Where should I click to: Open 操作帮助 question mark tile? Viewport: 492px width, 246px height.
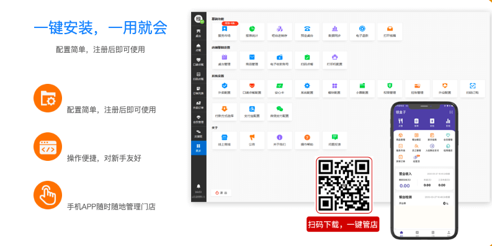pyautogui.click(x=307, y=140)
